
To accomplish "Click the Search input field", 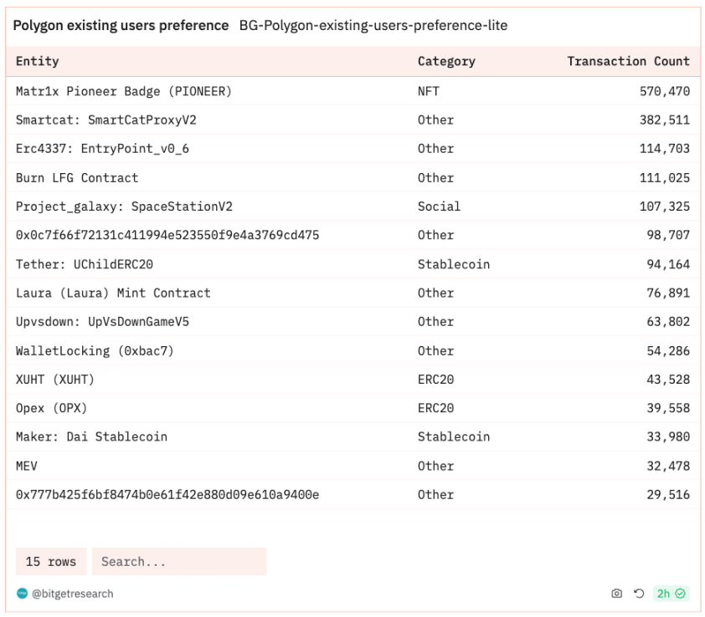I will click(179, 561).
